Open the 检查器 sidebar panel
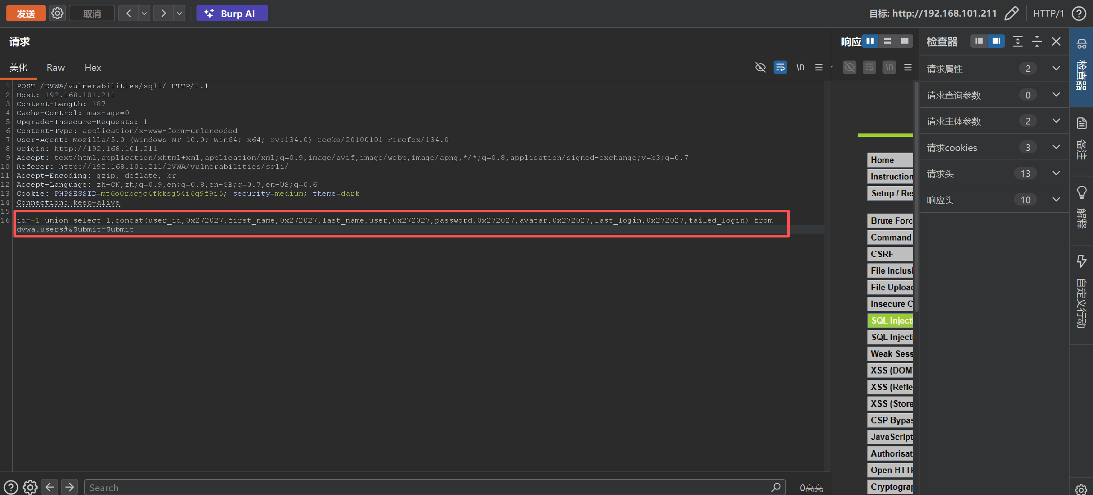The width and height of the screenshot is (1093, 495). tap(1081, 67)
